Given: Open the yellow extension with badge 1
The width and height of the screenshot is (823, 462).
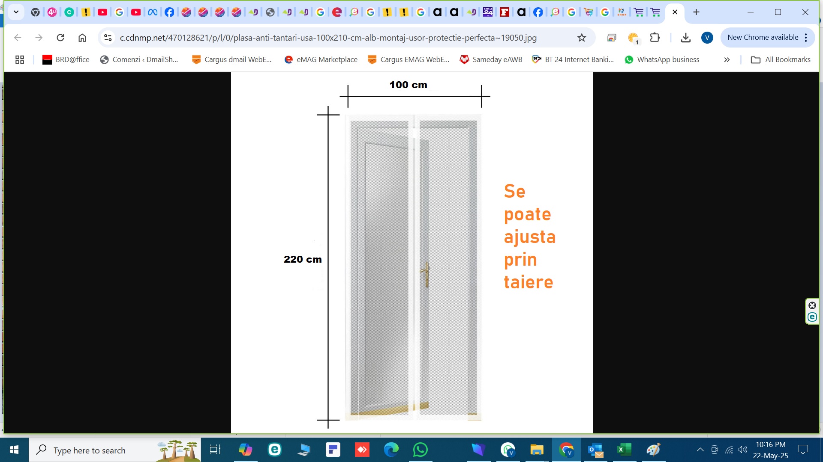Looking at the screenshot, I should click(633, 38).
